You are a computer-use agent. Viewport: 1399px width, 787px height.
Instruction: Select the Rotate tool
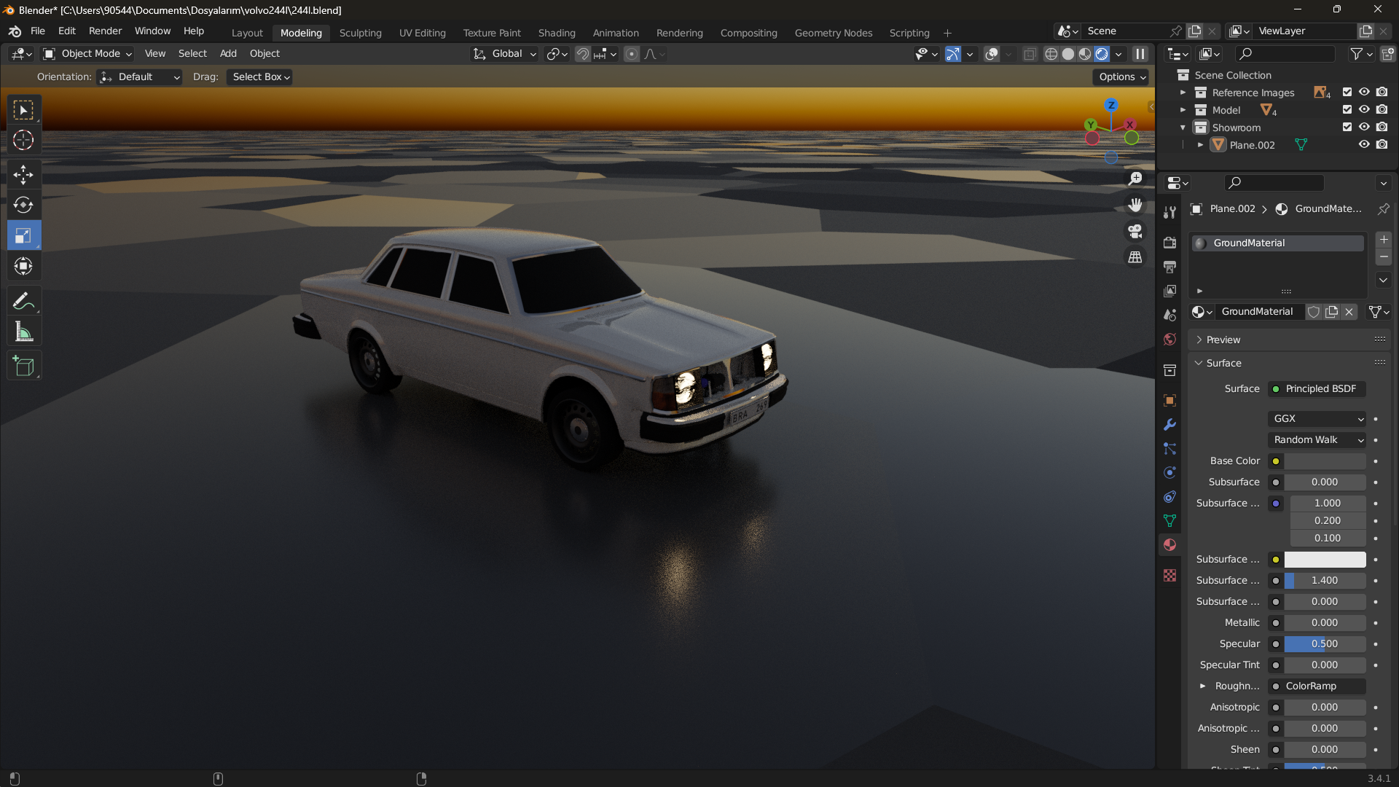coord(23,205)
